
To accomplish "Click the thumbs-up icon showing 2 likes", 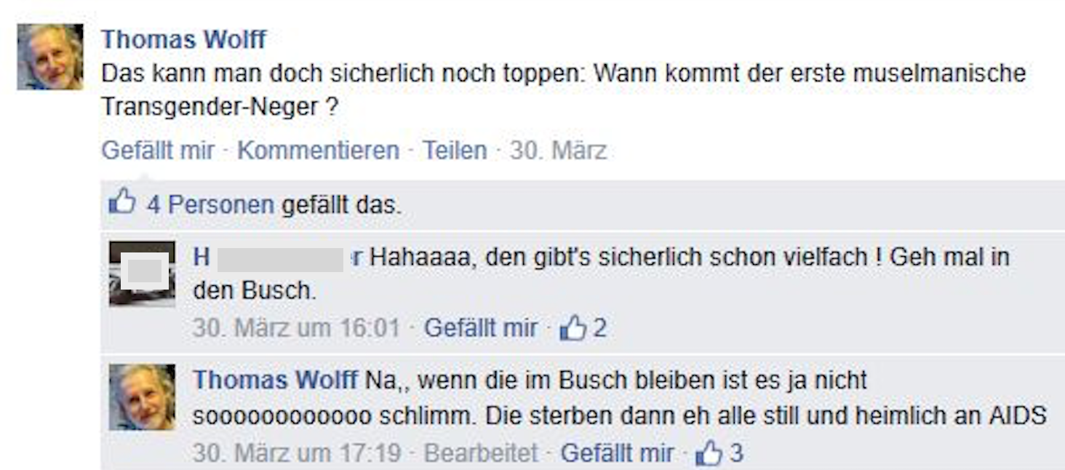I will tap(573, 329).
